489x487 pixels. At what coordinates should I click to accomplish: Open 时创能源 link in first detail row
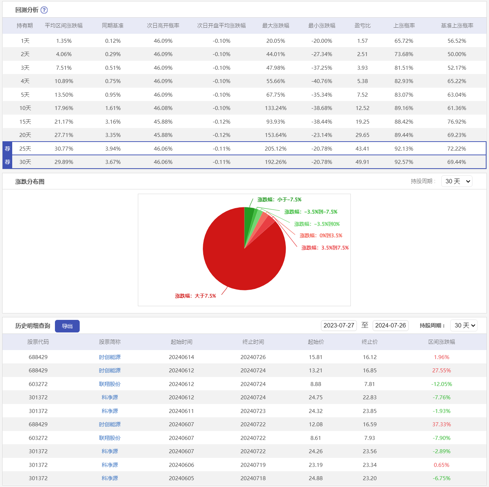(x=110, y=357)
